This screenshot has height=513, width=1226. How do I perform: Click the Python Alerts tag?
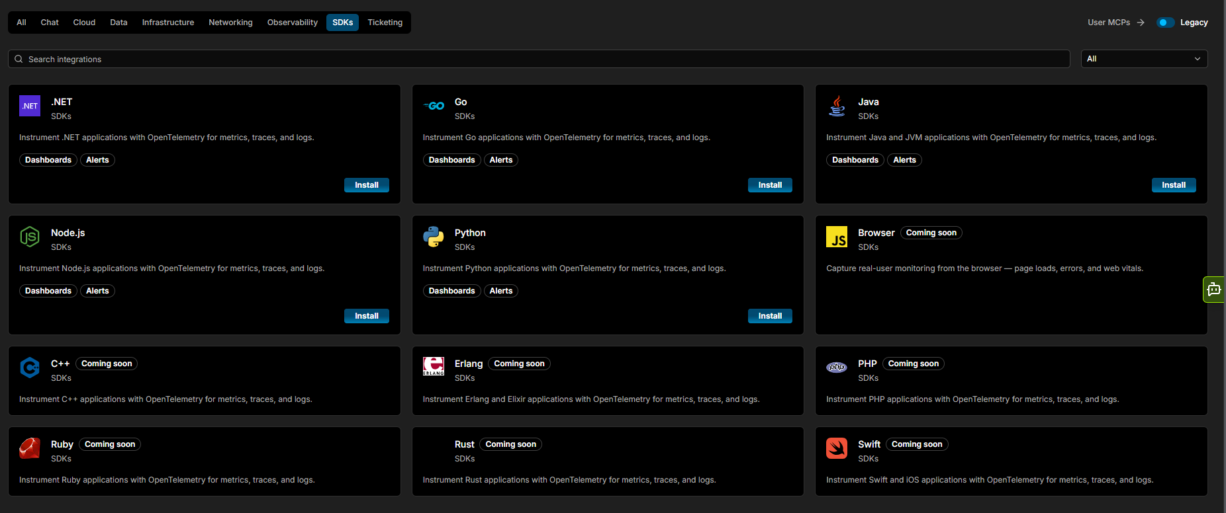click(501, 291)
